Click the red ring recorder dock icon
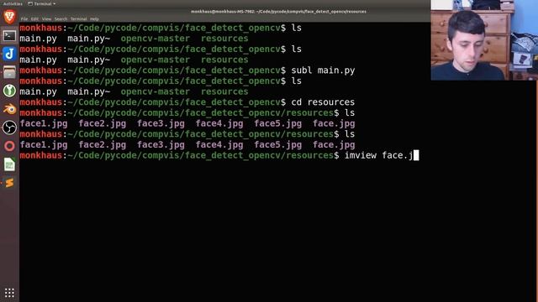 [x=9, y=146]
